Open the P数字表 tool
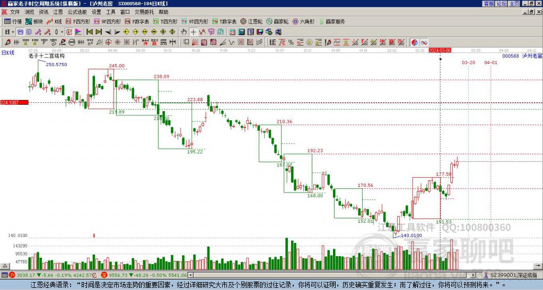Image resolution: width=543 pixels, height=290 pixels. point(137,21)
